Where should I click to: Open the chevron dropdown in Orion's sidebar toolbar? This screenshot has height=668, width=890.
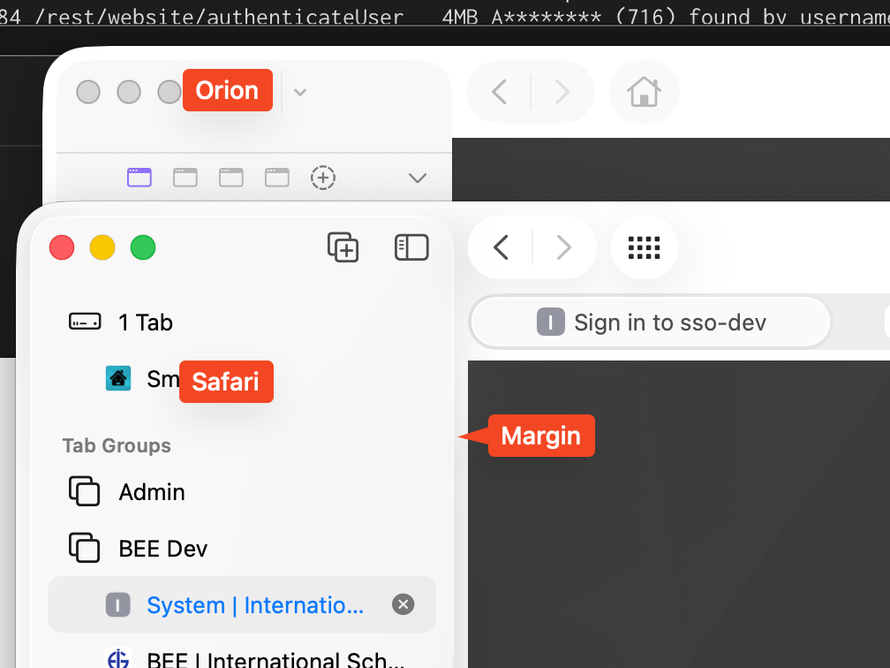[x=300, y=92]
